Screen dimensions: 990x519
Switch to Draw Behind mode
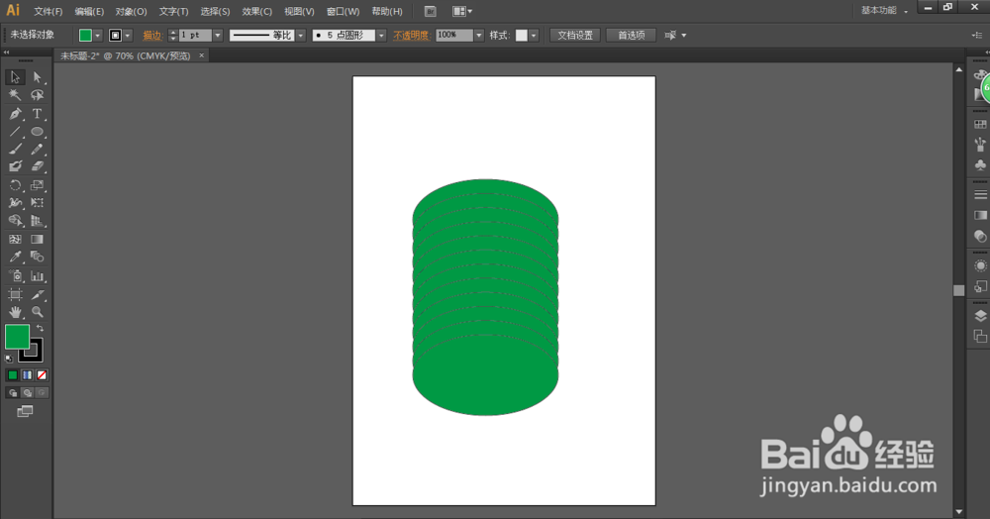[27, 393]
